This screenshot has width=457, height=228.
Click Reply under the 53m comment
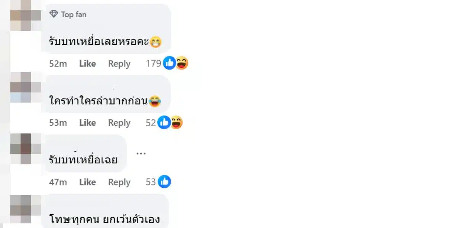119,123
